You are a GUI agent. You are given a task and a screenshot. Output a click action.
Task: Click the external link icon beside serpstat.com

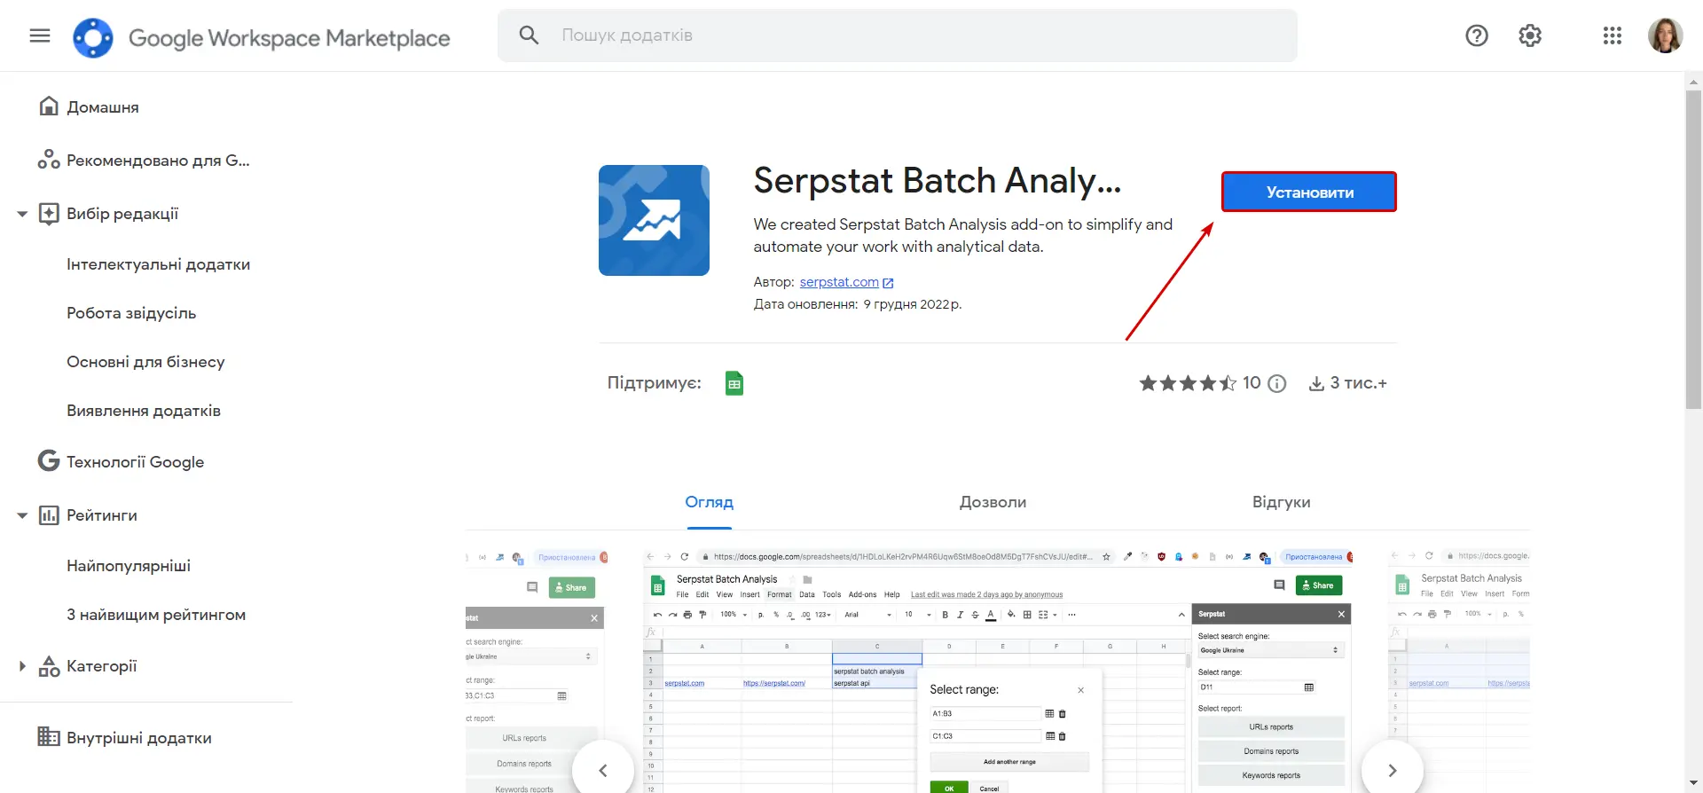pyautogui.click(x=888, y=283)
